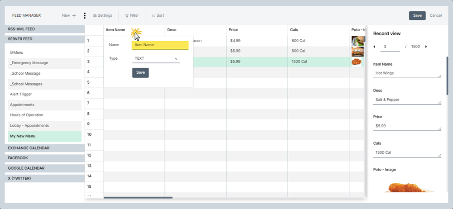
Task: Expand the X (TWITTER) section
Action: tap(44, 178)
